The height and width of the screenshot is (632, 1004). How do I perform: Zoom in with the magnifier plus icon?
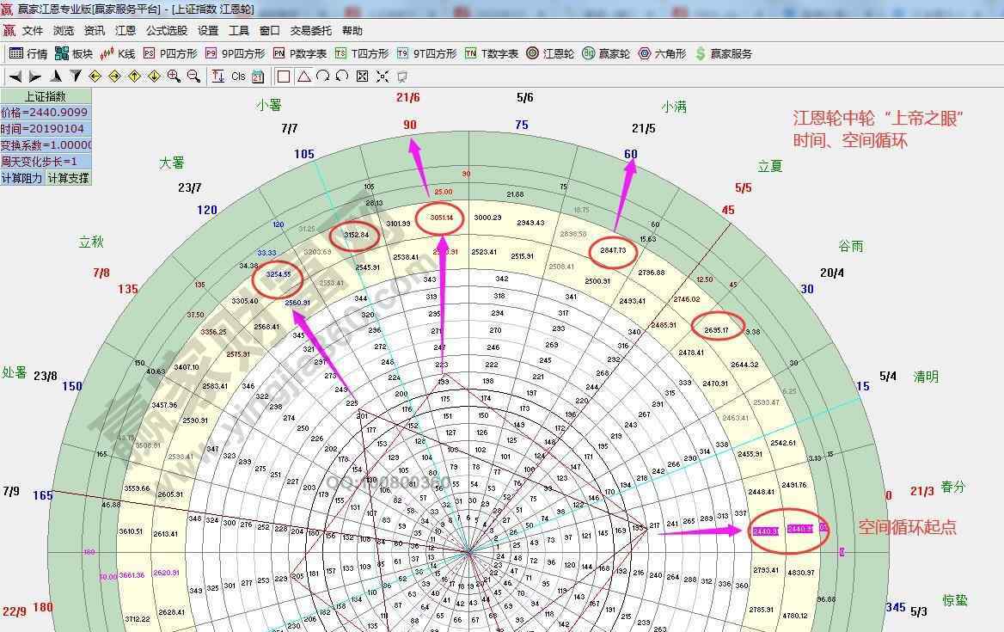[174, 77]
